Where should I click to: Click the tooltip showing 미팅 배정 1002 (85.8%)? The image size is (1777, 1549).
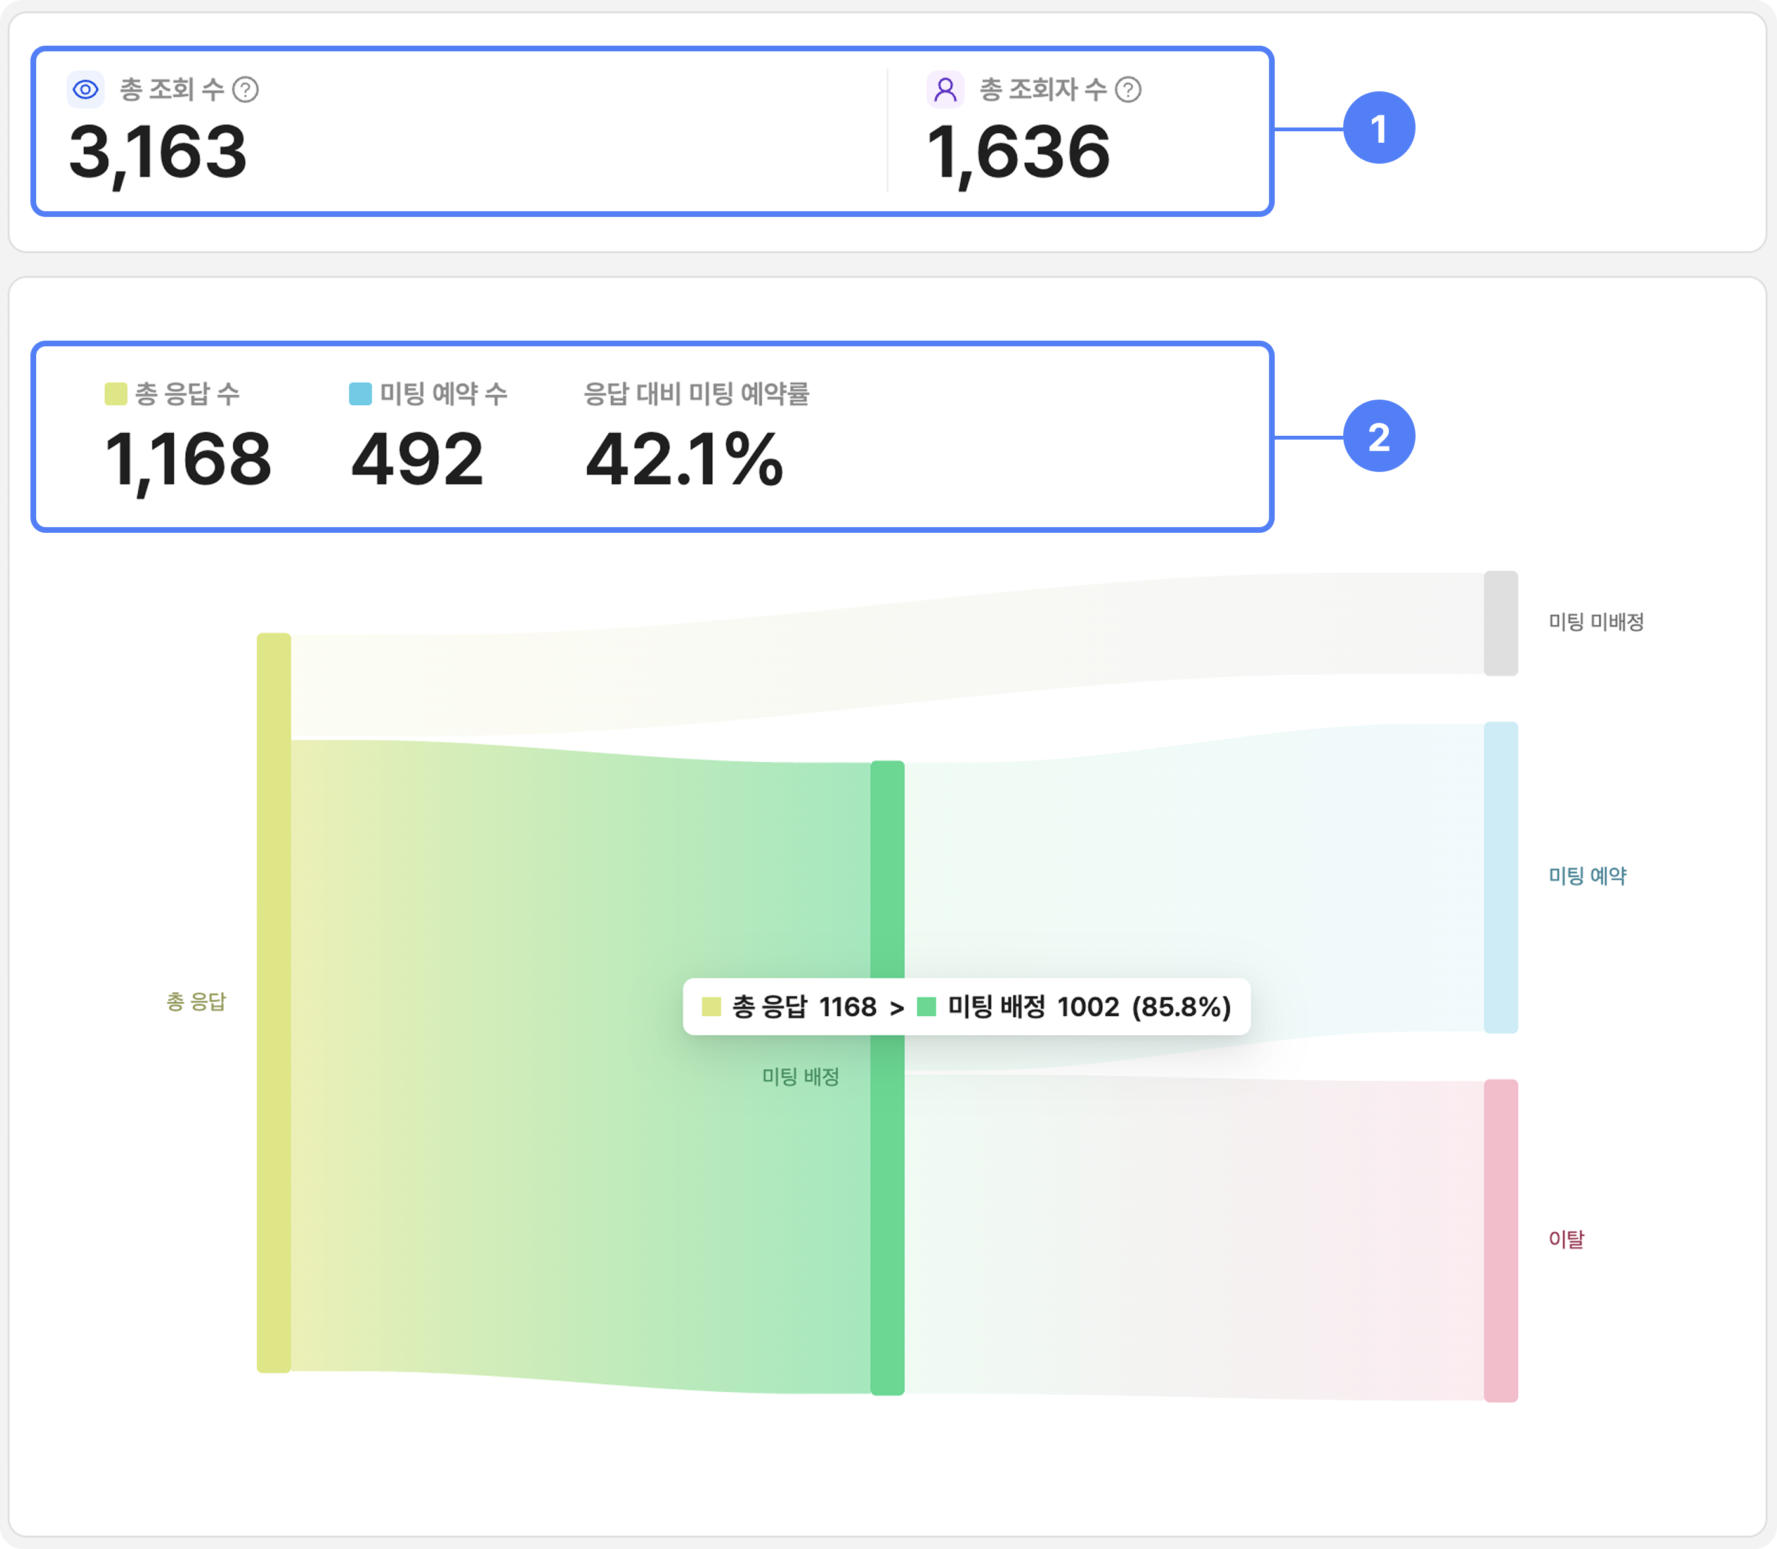(967, 1007)
